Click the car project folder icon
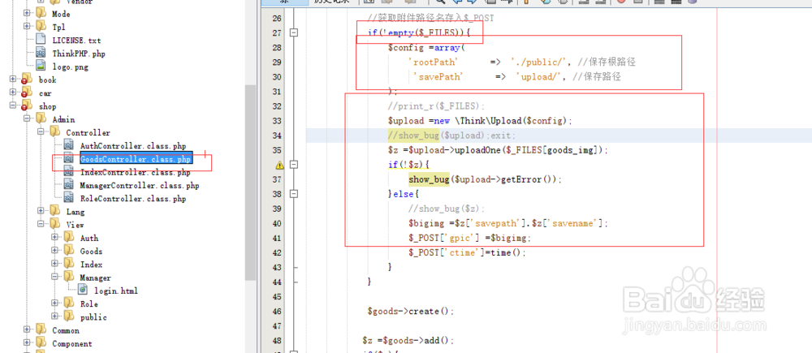 (27, 93)
